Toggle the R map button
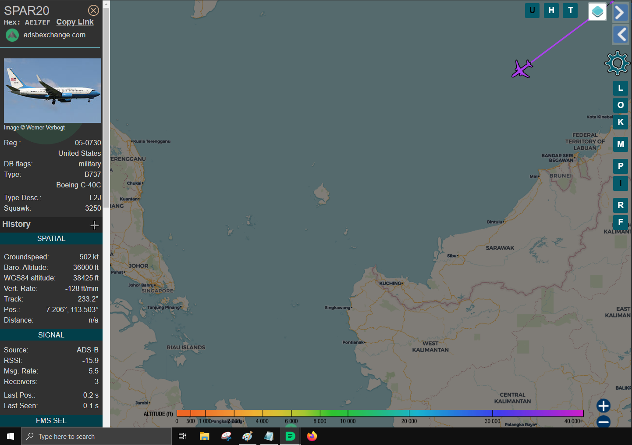This screenshot has height=445, width=632. coord(621,205)
